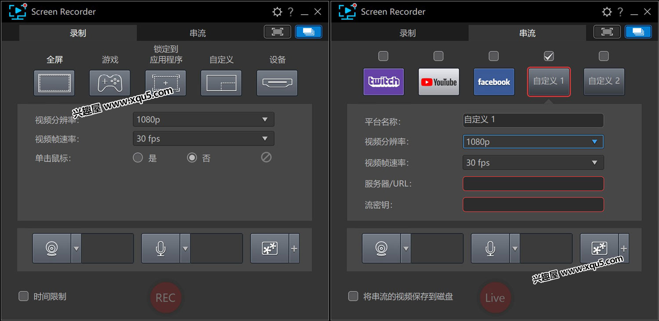
Task: Switch to 串流 tab in right window
Action: click(527, 33)
